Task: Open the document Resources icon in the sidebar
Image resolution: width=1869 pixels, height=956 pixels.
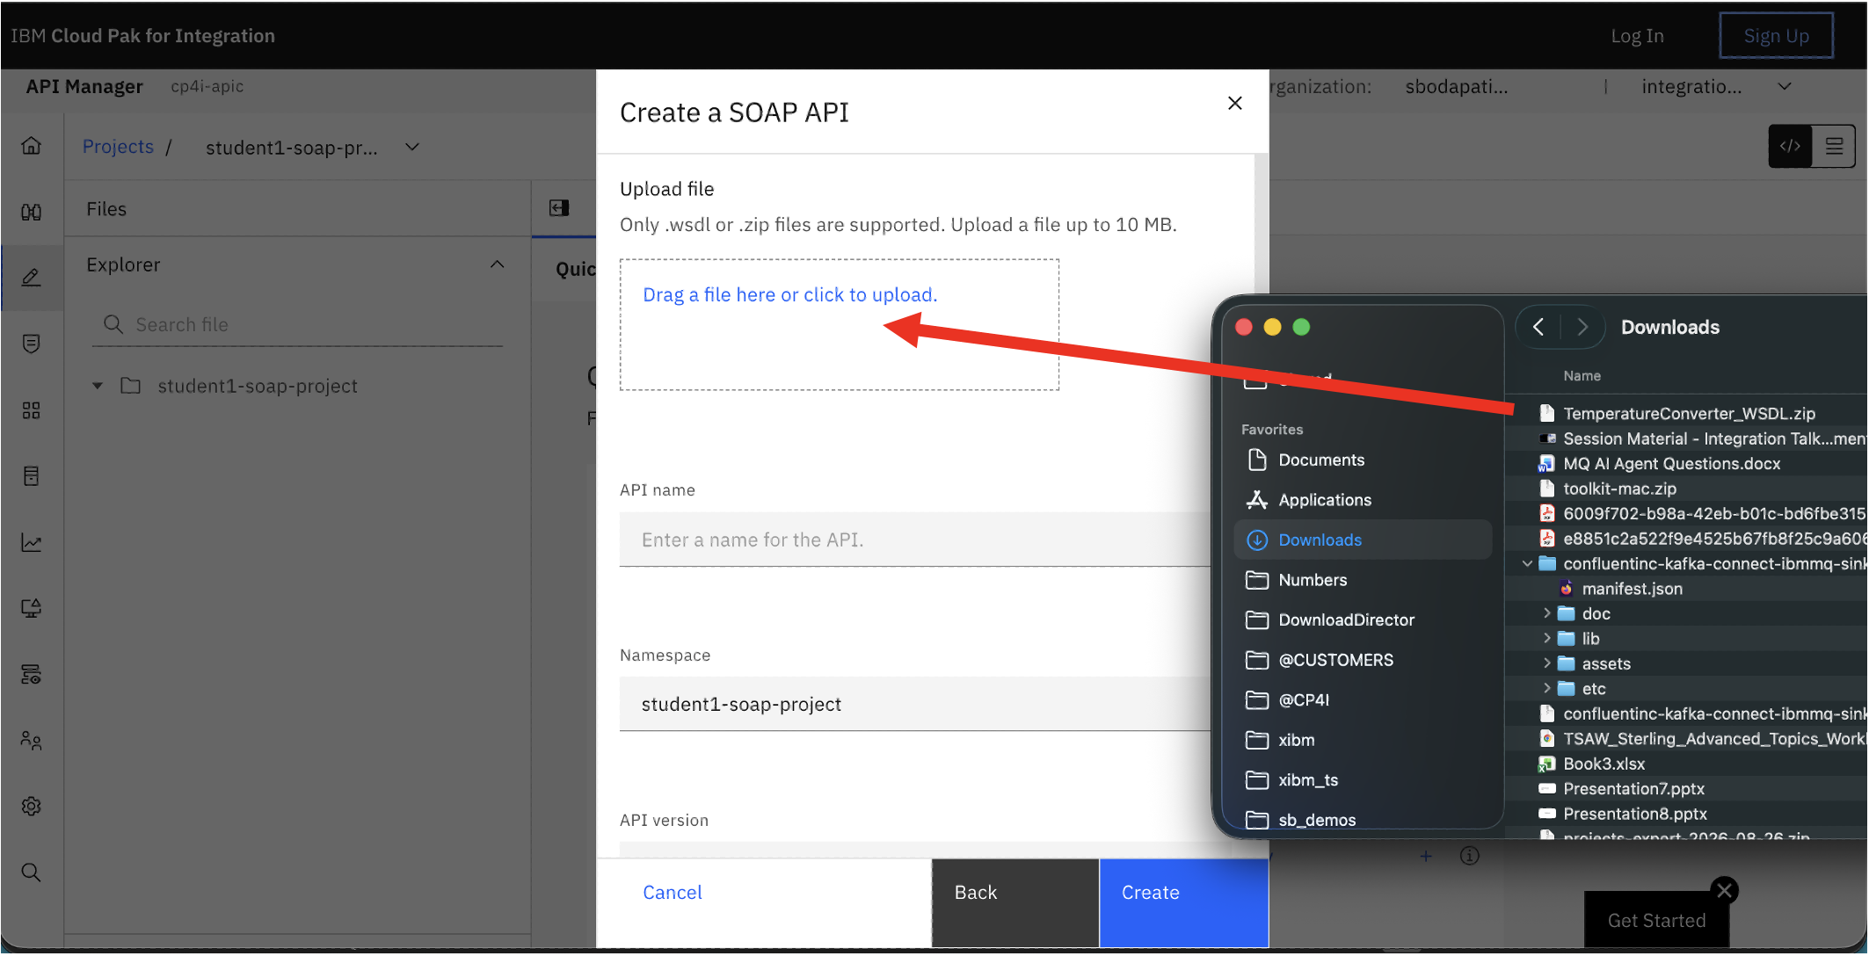Action: tap(32, 476)
